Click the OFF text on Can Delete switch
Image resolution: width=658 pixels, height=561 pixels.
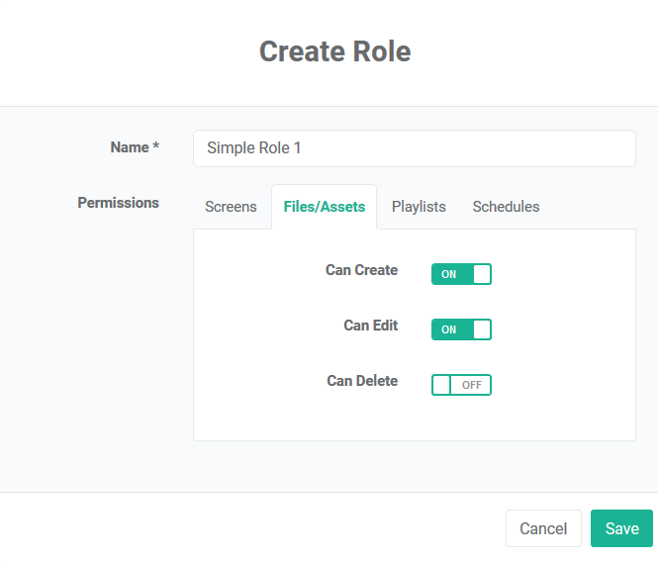pos(472,385)
